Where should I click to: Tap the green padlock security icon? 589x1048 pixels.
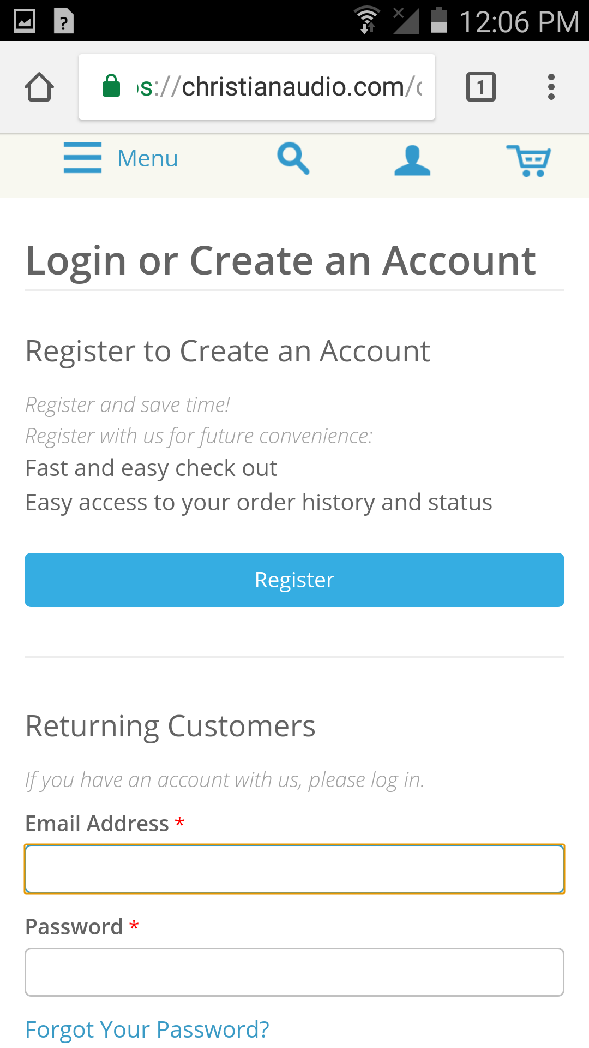pyautogui.click(x=111, y=86)
